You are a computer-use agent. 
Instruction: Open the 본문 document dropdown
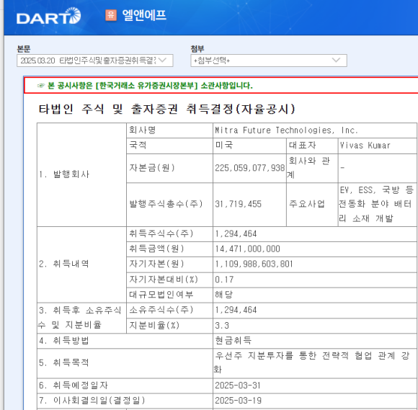pyautogui.click(x=95, y=61)
